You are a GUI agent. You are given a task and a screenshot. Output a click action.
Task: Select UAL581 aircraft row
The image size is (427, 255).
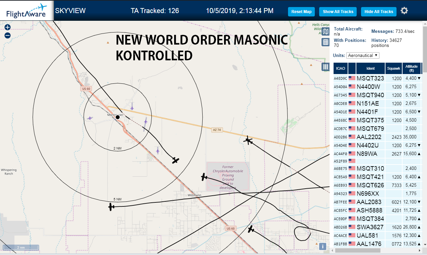tap(377, 235)
